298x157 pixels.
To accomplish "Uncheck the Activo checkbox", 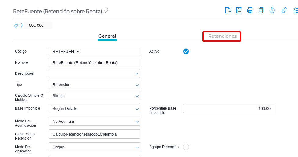I will [x=186, y=51].
